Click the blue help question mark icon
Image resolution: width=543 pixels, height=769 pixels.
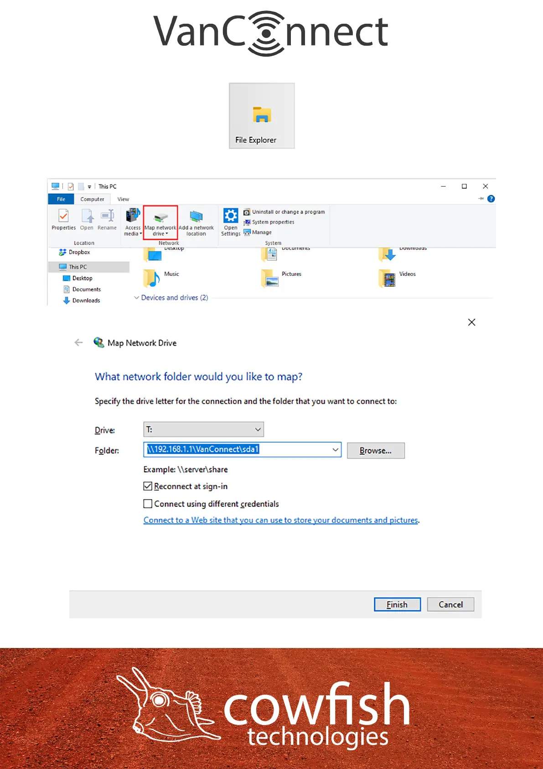point(491,199)
